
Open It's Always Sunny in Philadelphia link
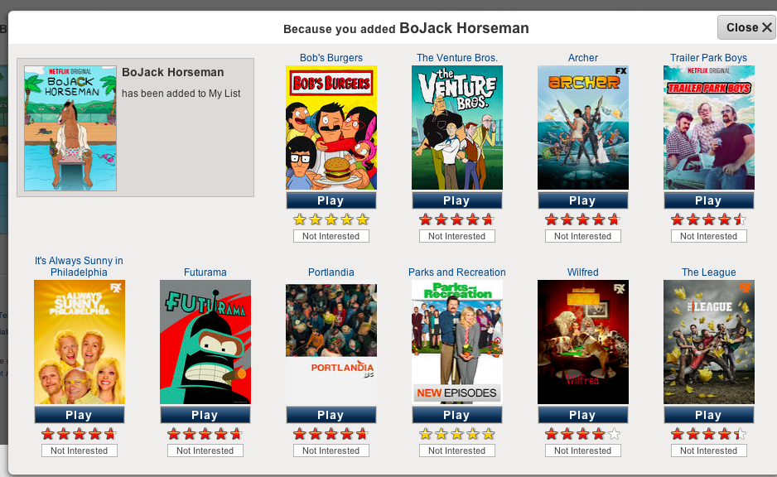click(x=79, y=267)
